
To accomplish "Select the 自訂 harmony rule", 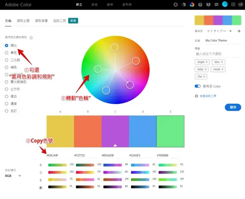I will click(x=7, y=111).
